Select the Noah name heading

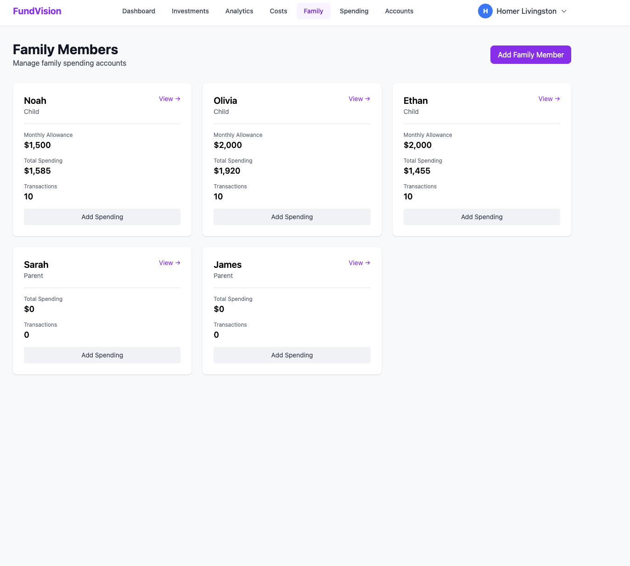tap(35, 101)
